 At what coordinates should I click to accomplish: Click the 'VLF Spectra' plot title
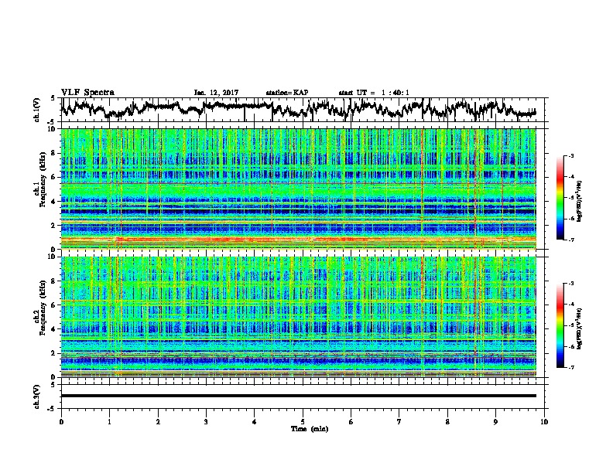tap(87, 93)
